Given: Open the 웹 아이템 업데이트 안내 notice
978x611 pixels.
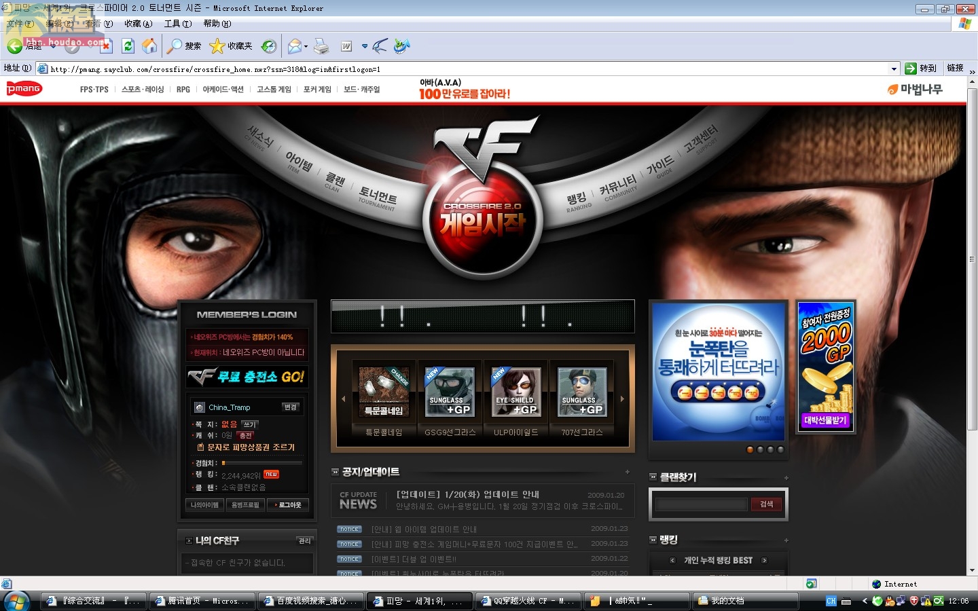Looking at the screenshot, I should (x=424, y=530).
